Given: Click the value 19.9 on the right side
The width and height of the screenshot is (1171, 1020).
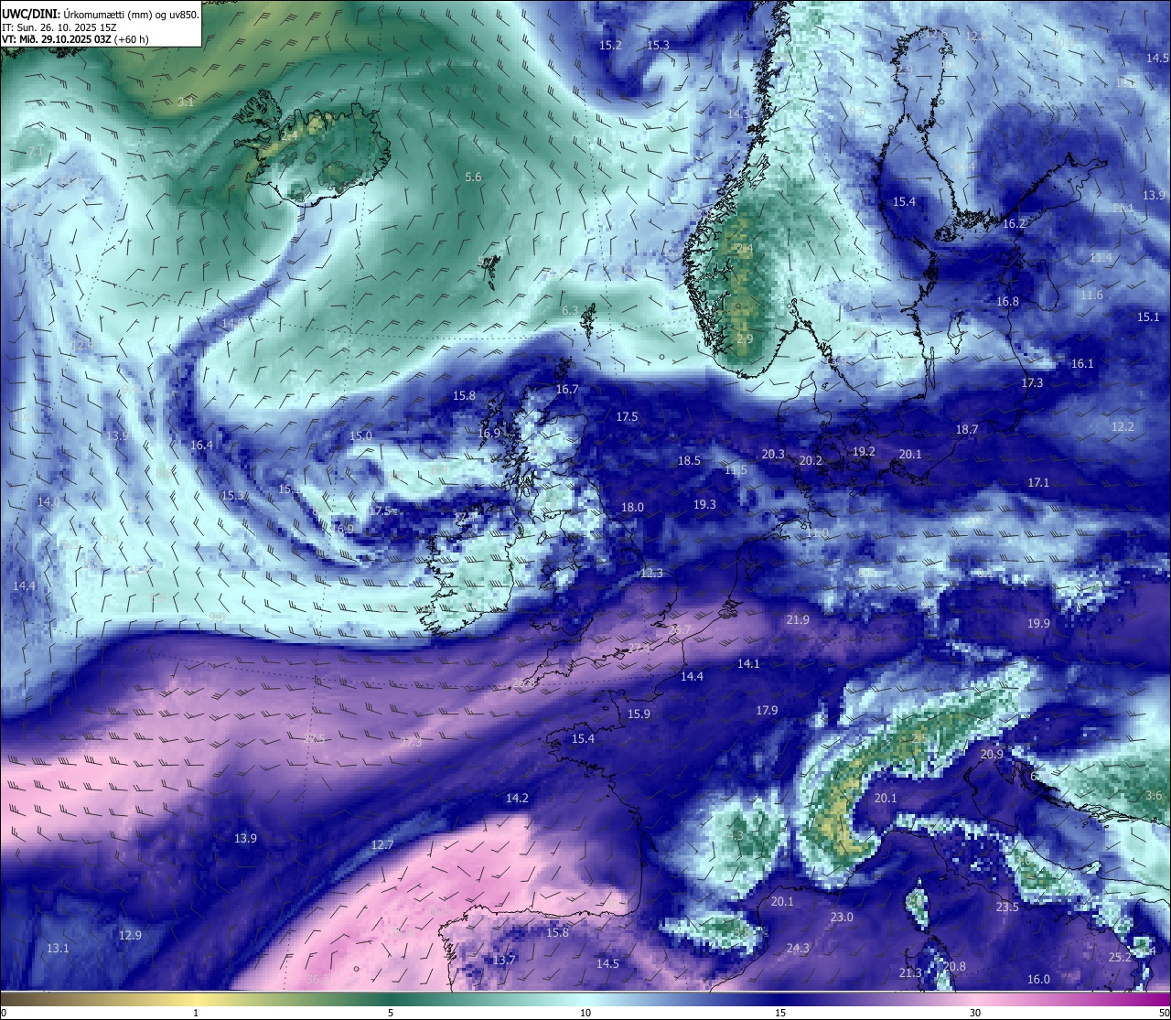Looking at the screenshot, I should point(1038,624).
